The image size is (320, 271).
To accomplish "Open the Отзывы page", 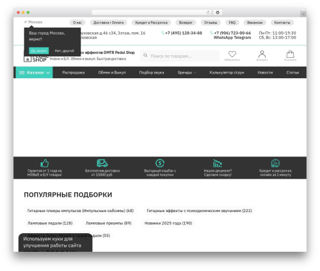I will (x=211, y=22).
